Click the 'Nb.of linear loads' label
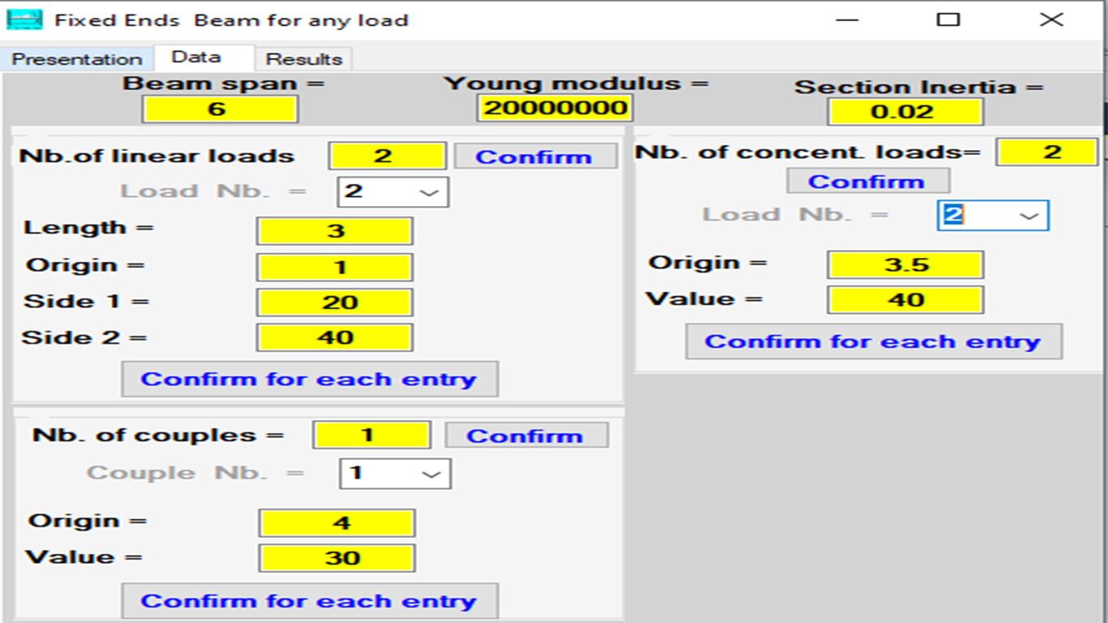1108x623 pixels. click(x=157, y=156)
